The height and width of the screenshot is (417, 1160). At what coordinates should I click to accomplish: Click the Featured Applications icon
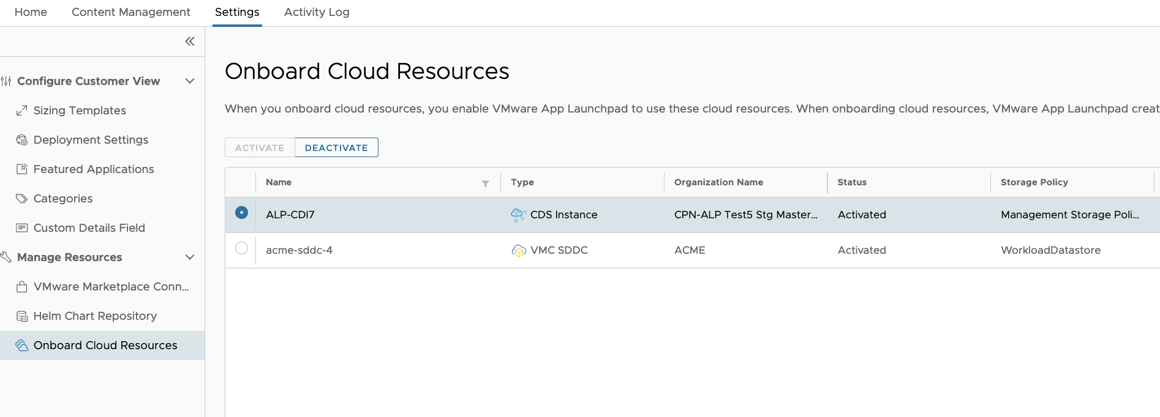point(21,169)
